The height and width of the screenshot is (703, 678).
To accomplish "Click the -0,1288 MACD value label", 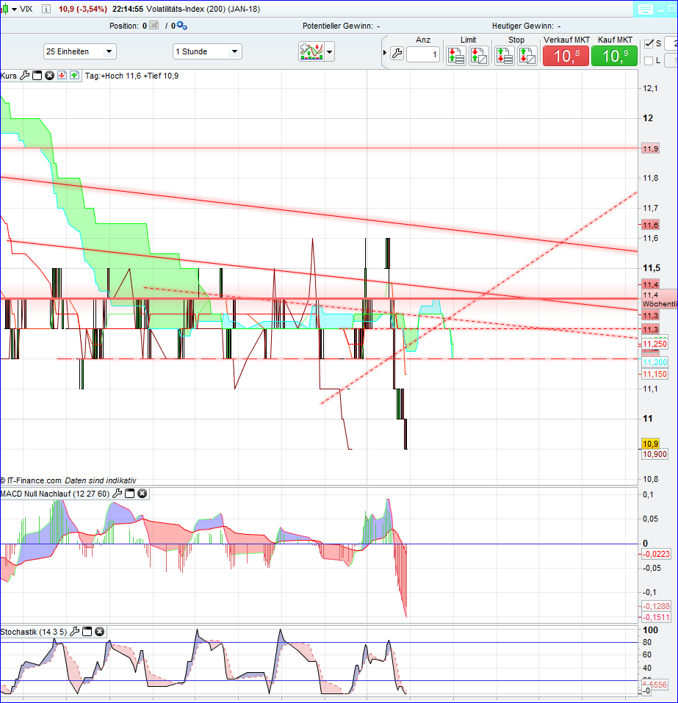I will pyautogui.click(x=656, y=606).
